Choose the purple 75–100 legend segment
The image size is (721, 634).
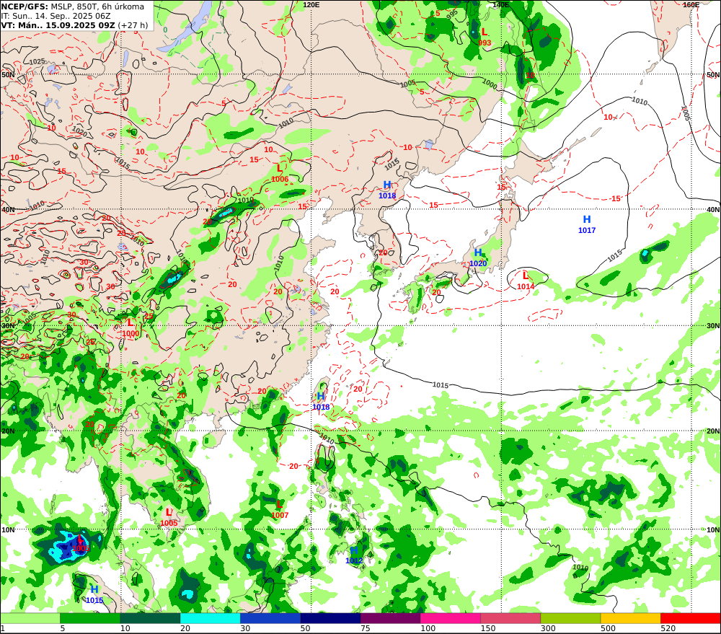(x=390, y=618)
